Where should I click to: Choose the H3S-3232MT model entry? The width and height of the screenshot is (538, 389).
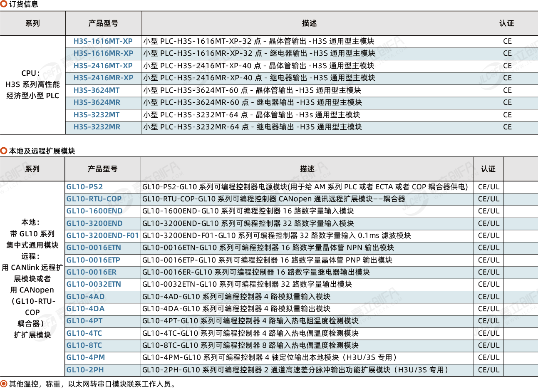[x=97, y=115]
